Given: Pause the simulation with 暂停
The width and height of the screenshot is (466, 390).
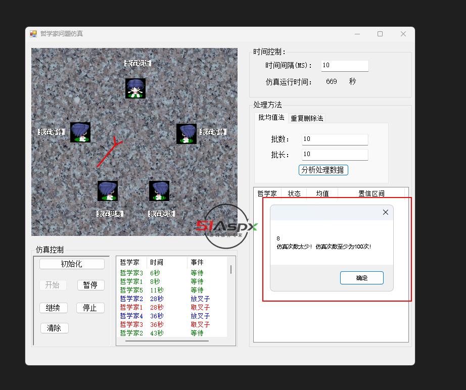Looking at the screenshot, I should click(x=90, y=285).
